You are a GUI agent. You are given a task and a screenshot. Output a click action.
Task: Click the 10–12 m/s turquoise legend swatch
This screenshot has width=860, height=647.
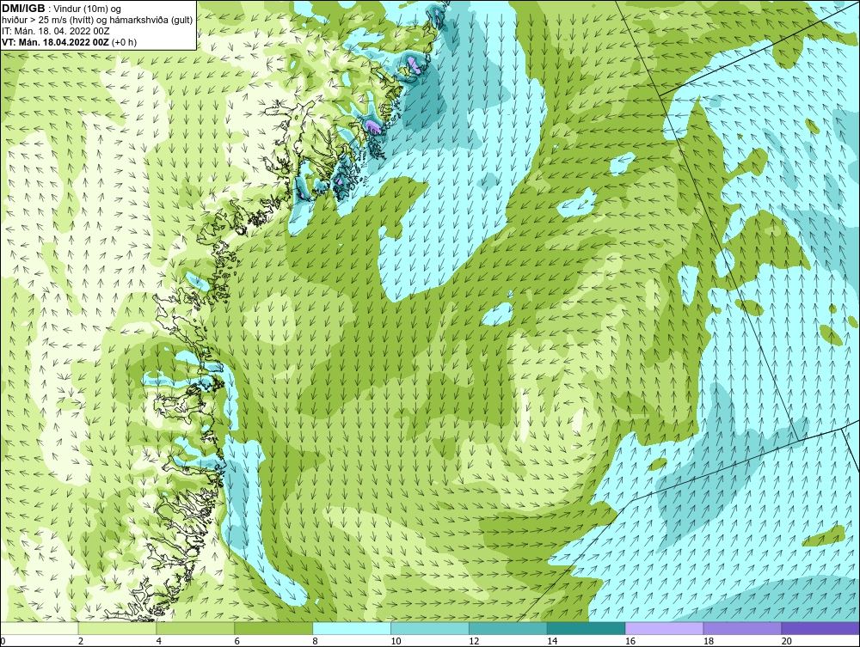coord(429,628)
